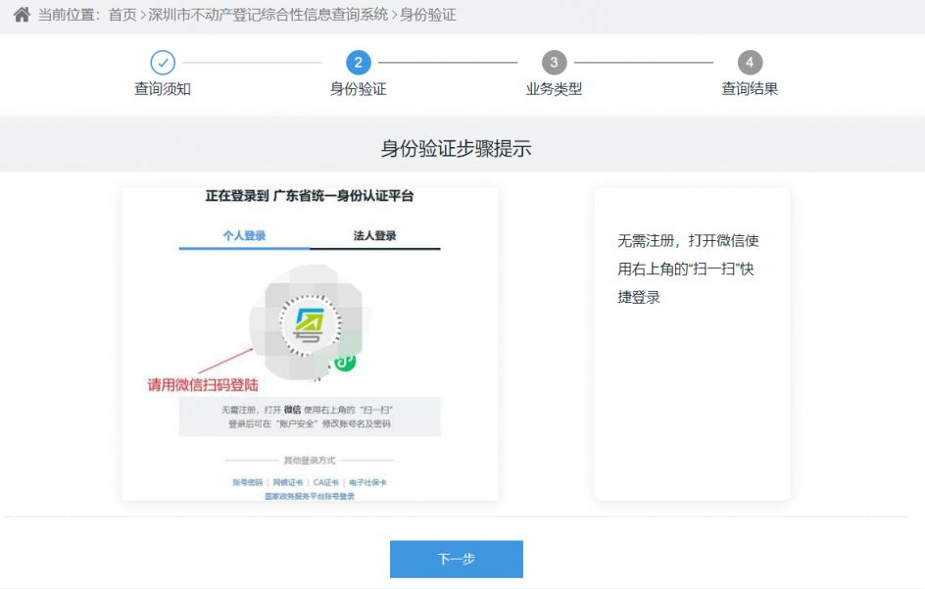Click the green mini-program badge on QR code

click(345, 361)
